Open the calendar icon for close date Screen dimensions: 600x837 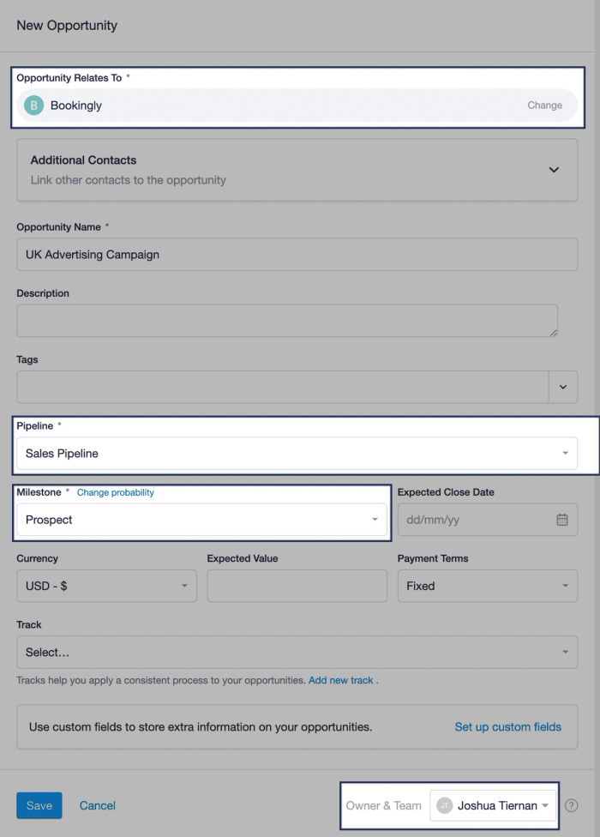[562, 520]
